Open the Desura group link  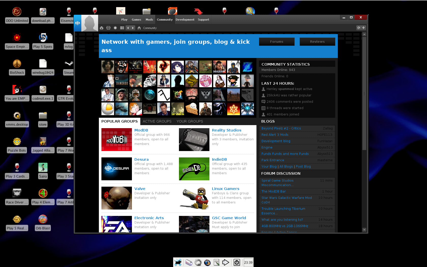141,159
